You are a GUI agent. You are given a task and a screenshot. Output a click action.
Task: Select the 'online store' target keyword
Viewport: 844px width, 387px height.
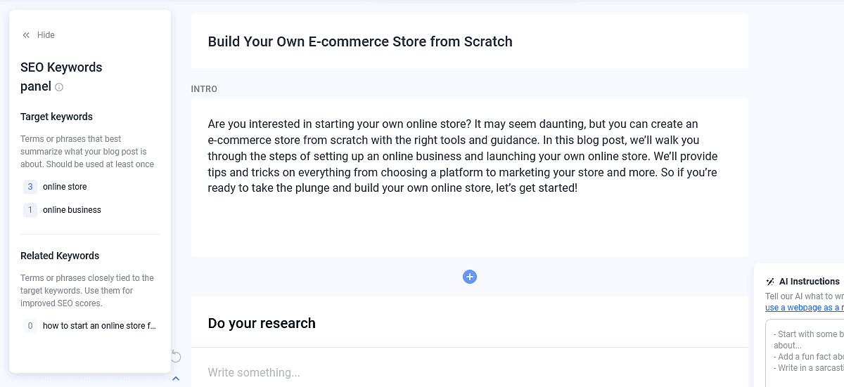tap(65, 187)
